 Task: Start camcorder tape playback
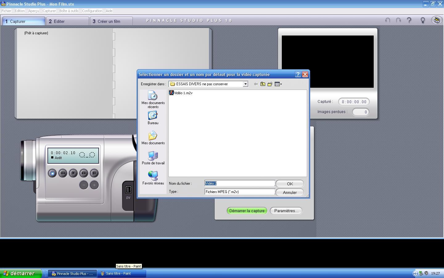click(73, 173)
